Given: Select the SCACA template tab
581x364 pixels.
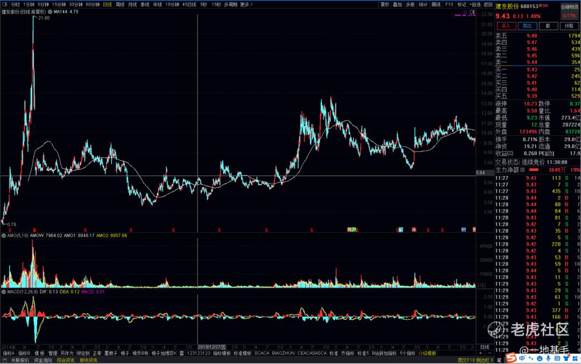Looking at the screenshot, I should (262, 353).
